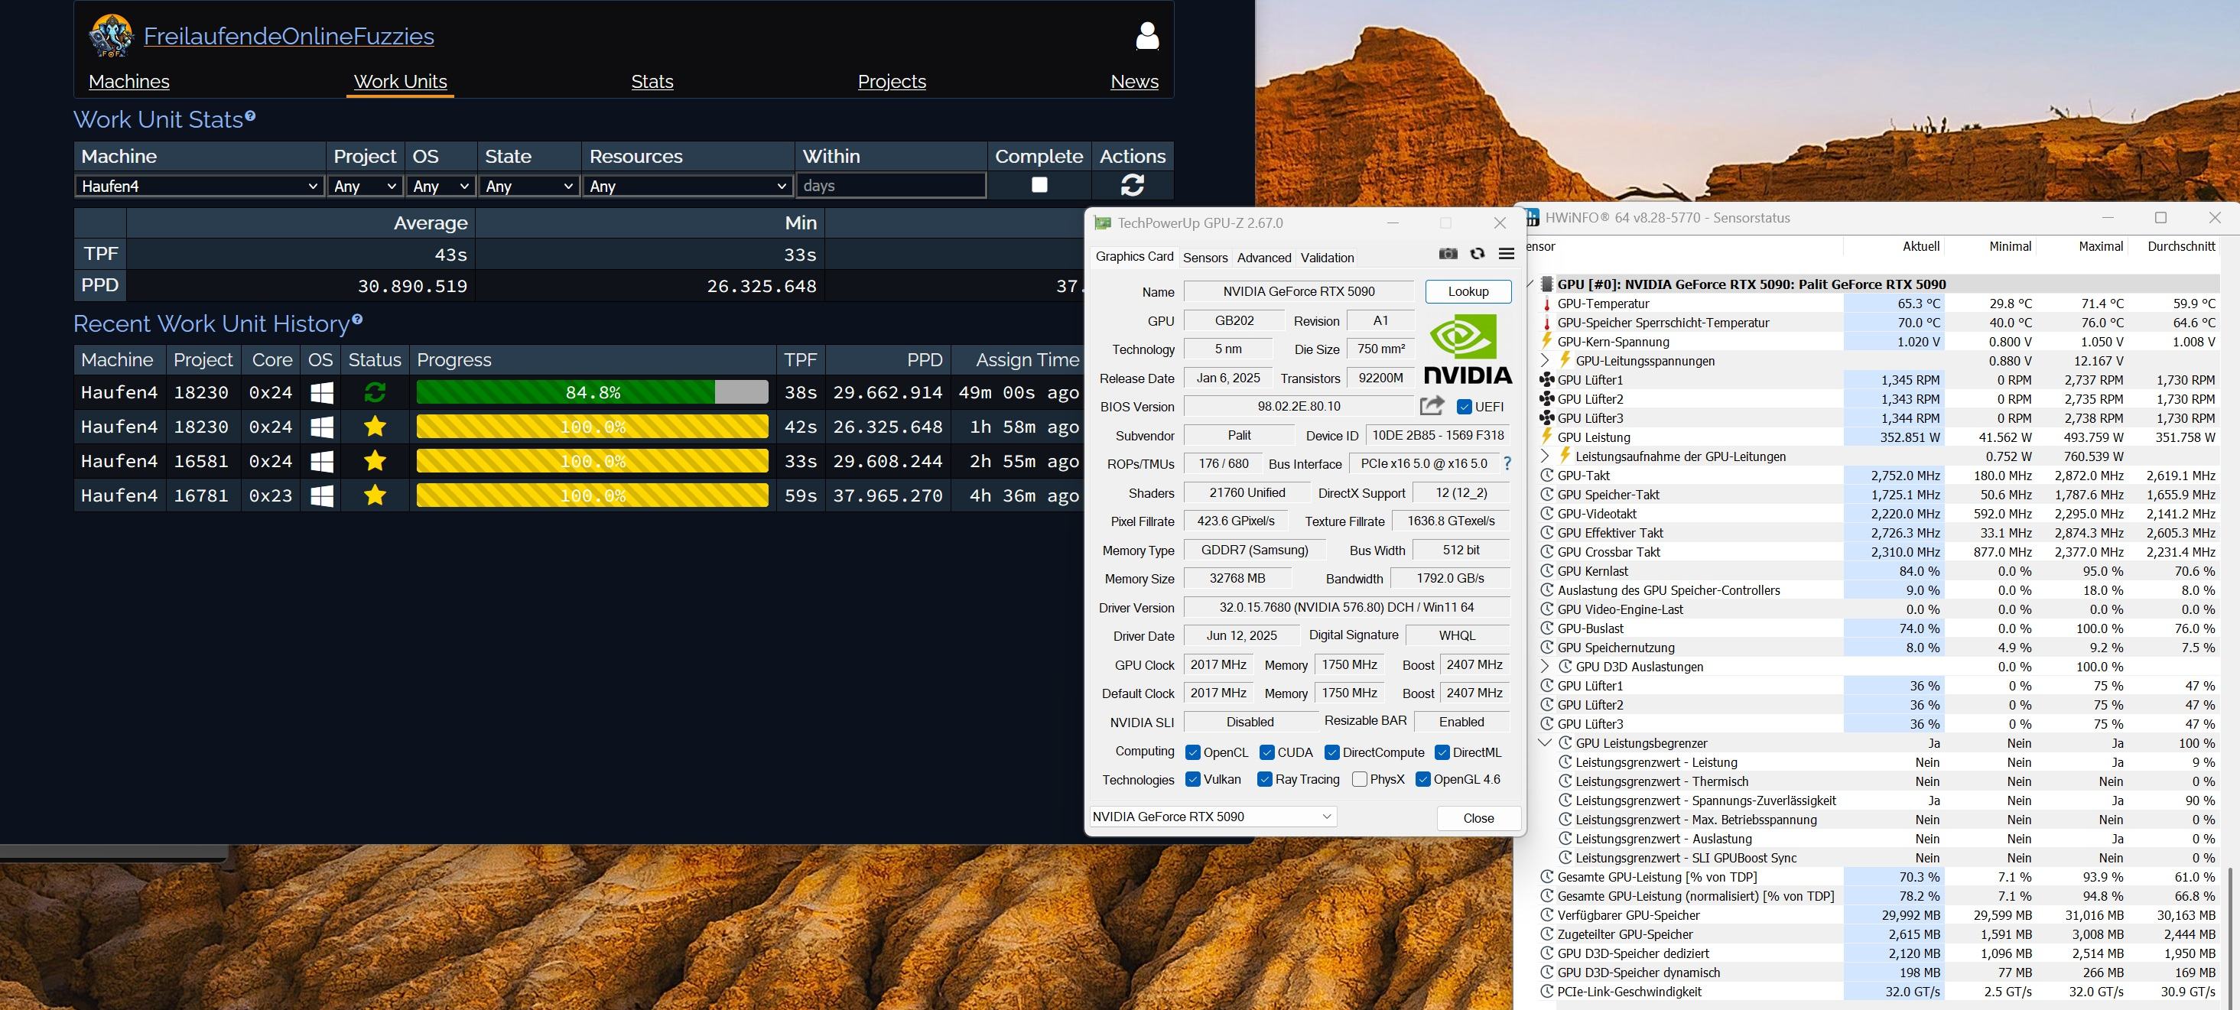Switch to the Sensors tab in GPU-Z
2240x1010 pixels.
1205,258
